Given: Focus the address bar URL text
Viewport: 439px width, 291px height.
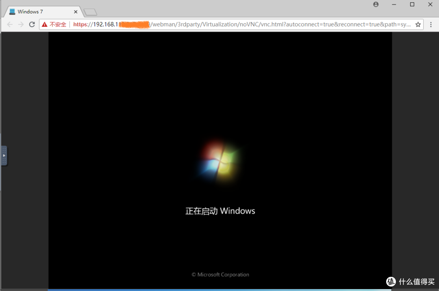Looking at the screenshot, I should 244,25.
